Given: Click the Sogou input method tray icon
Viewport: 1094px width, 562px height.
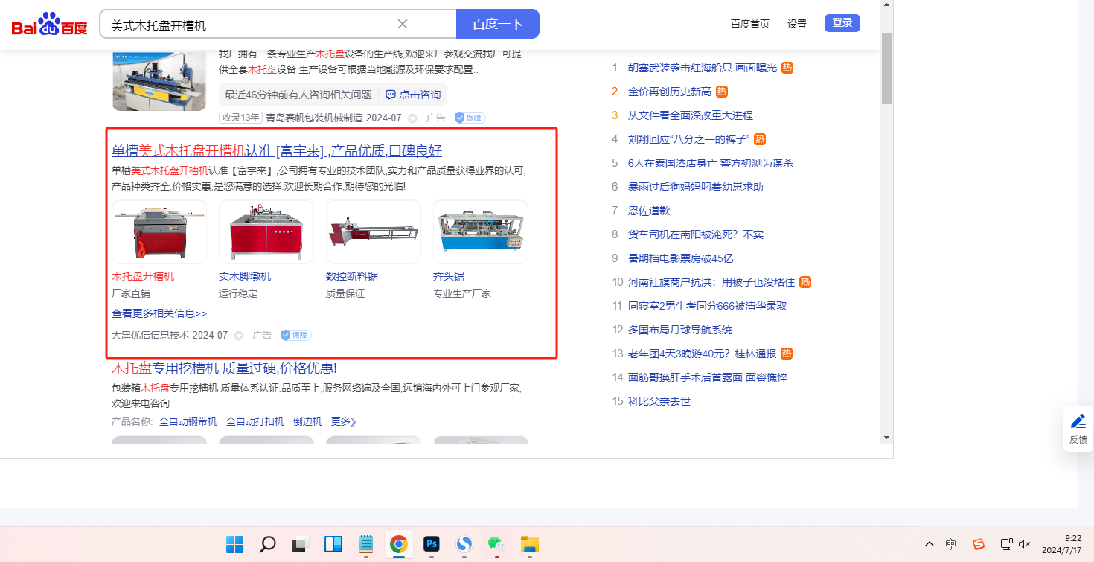Looking at the screenshot, I should click(979, 544).
